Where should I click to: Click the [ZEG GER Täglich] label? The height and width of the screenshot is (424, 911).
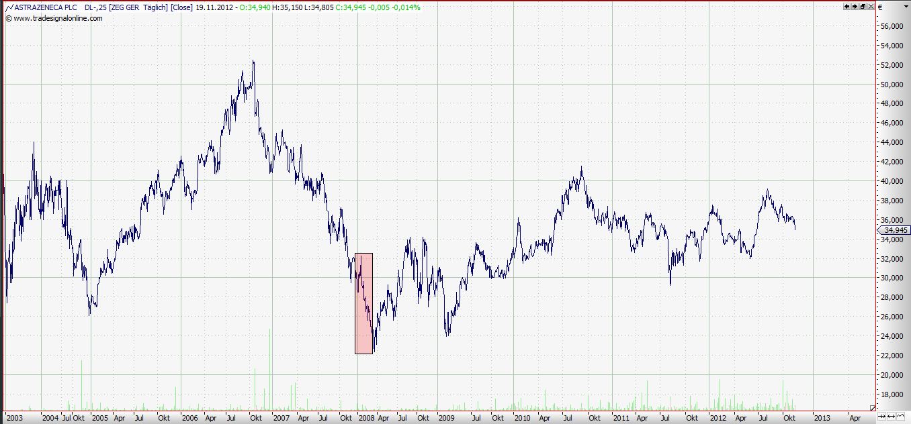click(x=138, y=7)
